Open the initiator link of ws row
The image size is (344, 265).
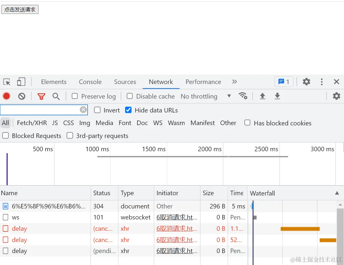177,217
